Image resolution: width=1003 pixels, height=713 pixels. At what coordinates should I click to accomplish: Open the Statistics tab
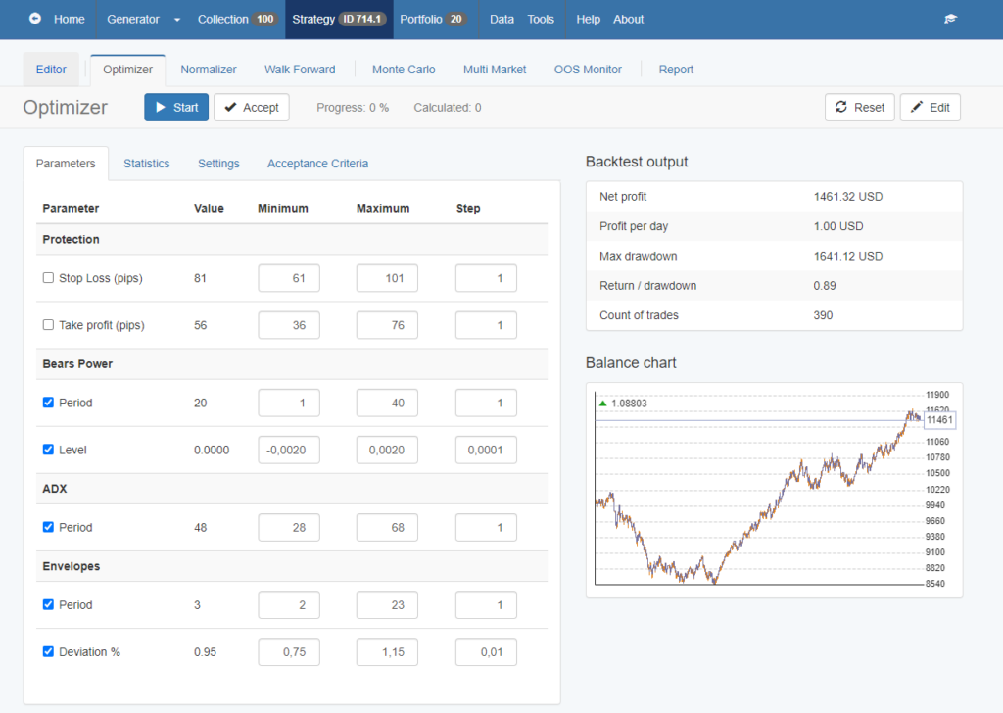click(x=146, y=164)
